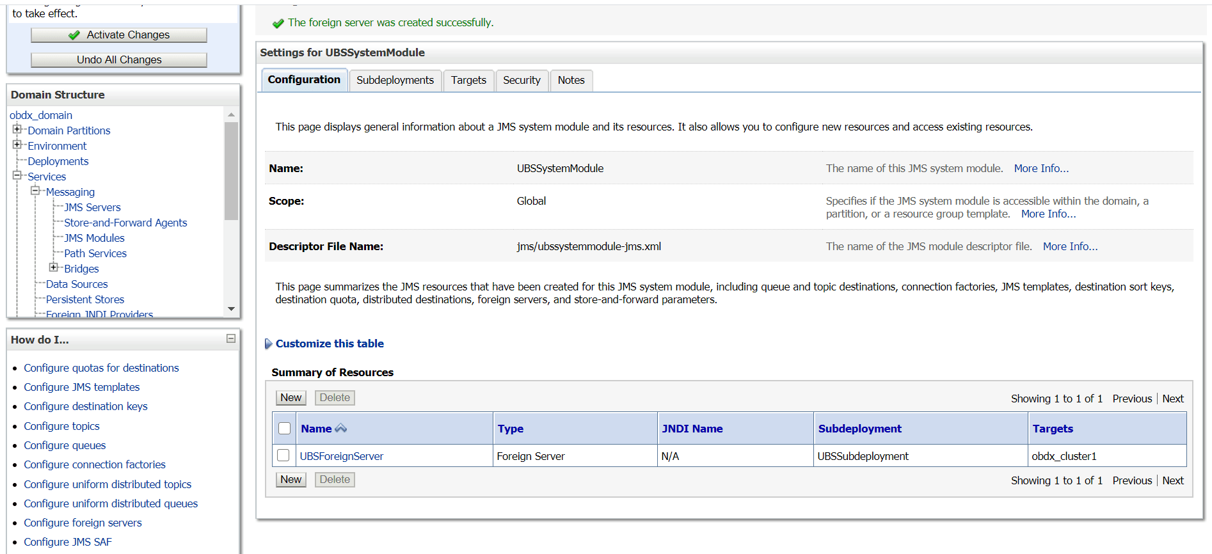This screenshot has width=1212, height=554.
Task: Open More Info for Descriptor File Name
Action: pos(1070,246)
